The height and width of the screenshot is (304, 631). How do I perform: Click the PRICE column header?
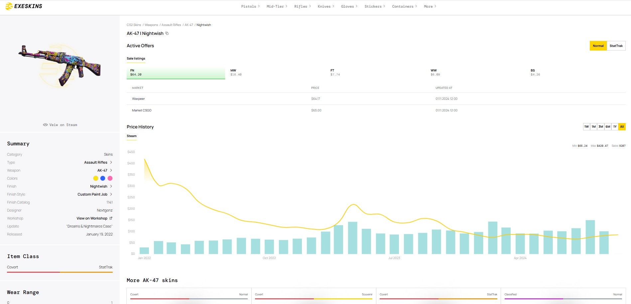(x=315, y=88)
